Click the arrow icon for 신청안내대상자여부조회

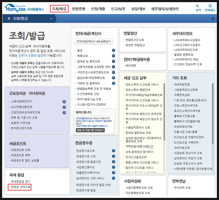(64, 113)
